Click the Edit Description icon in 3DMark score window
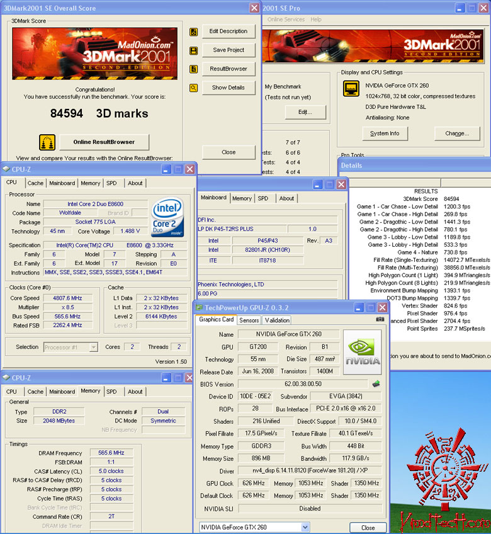Viewport: 491px width, 534px height. pyautogui.click(x=193, y=31)
